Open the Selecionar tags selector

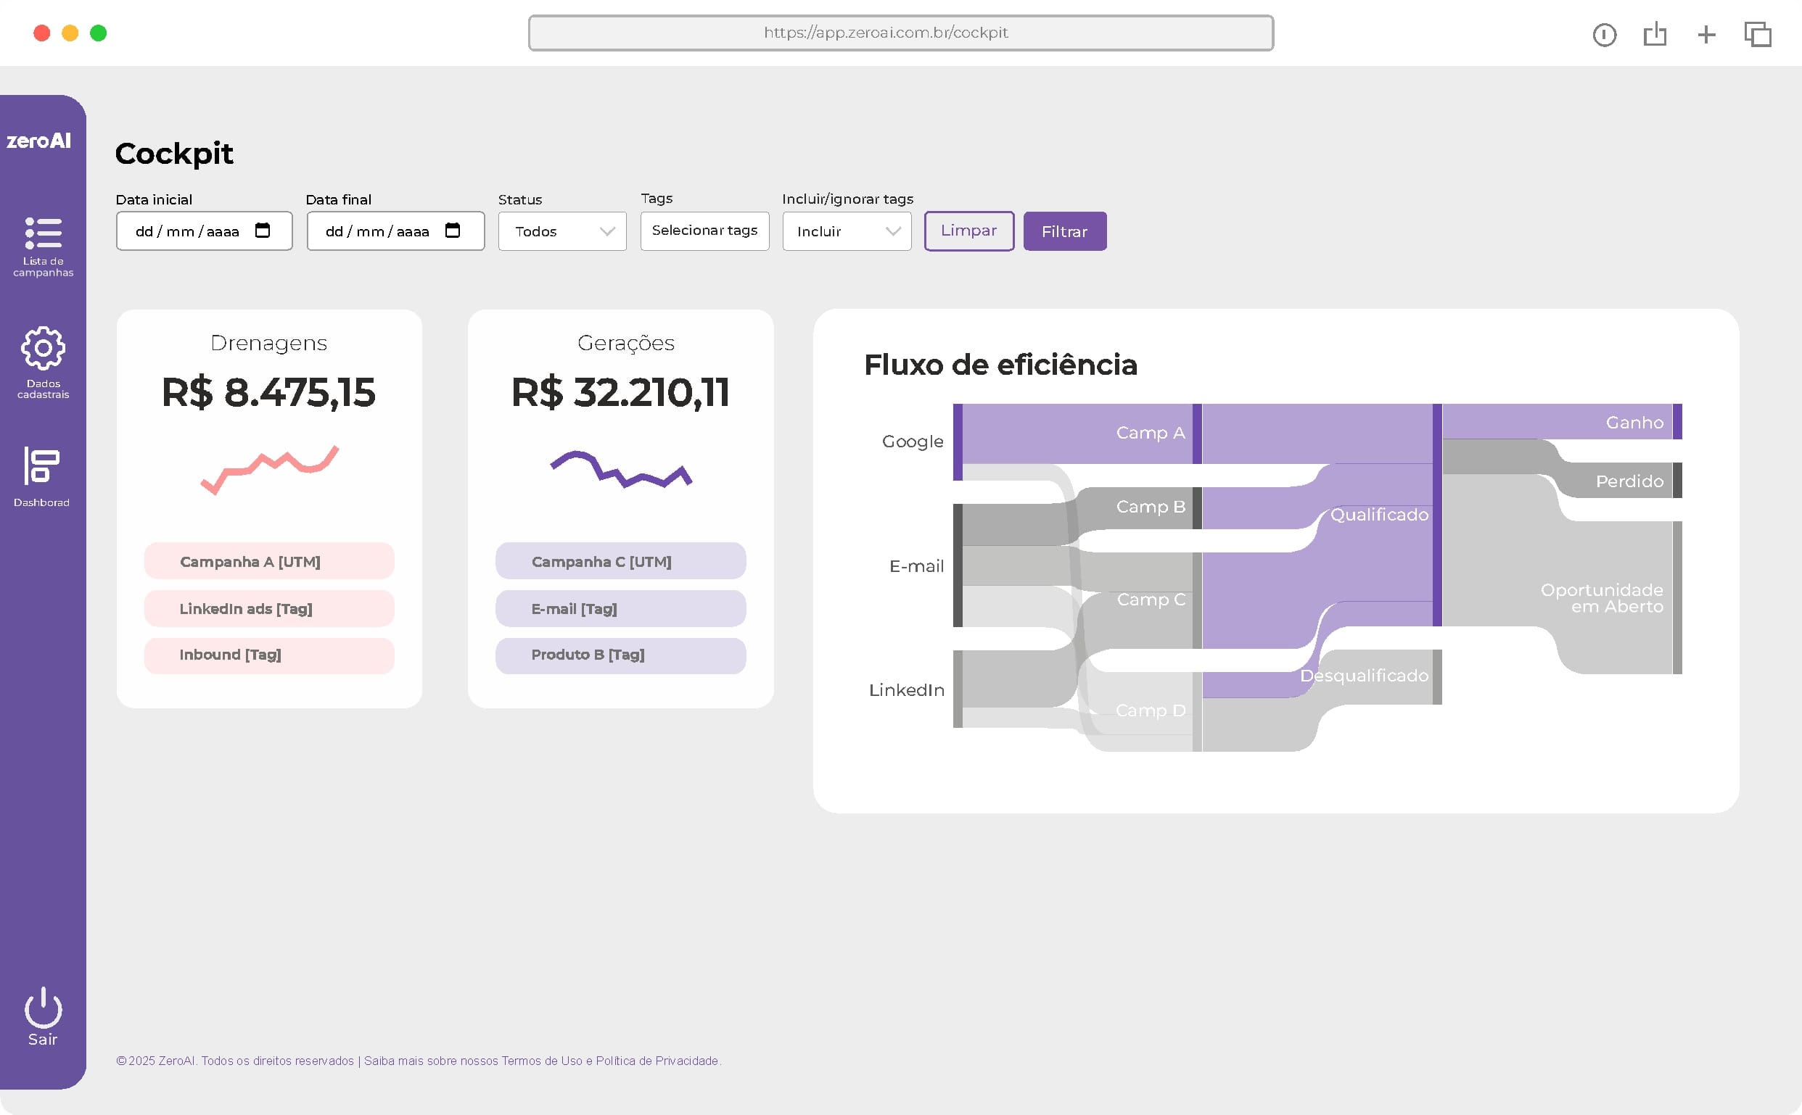704,231
